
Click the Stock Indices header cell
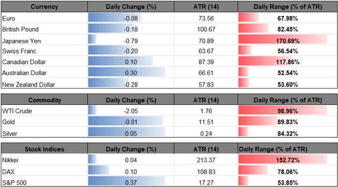(x=44, y=149)
